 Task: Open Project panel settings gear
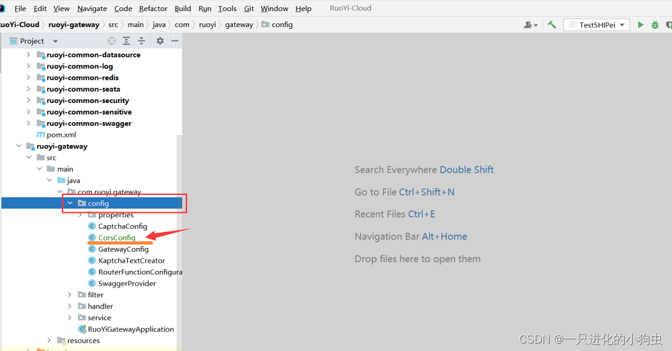tap(160, 41)
